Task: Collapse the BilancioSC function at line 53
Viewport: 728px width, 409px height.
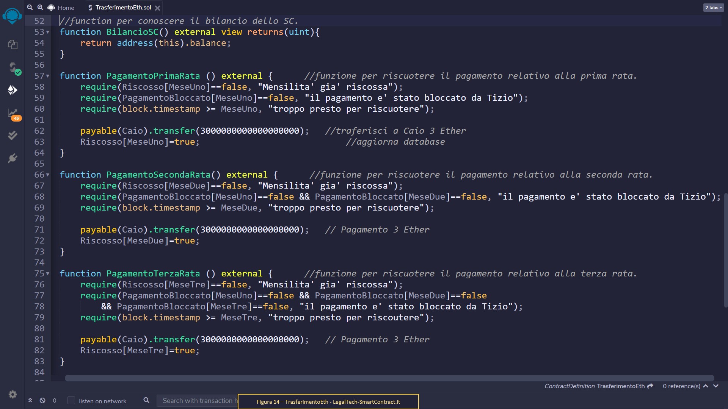Action: click(48, 32)
